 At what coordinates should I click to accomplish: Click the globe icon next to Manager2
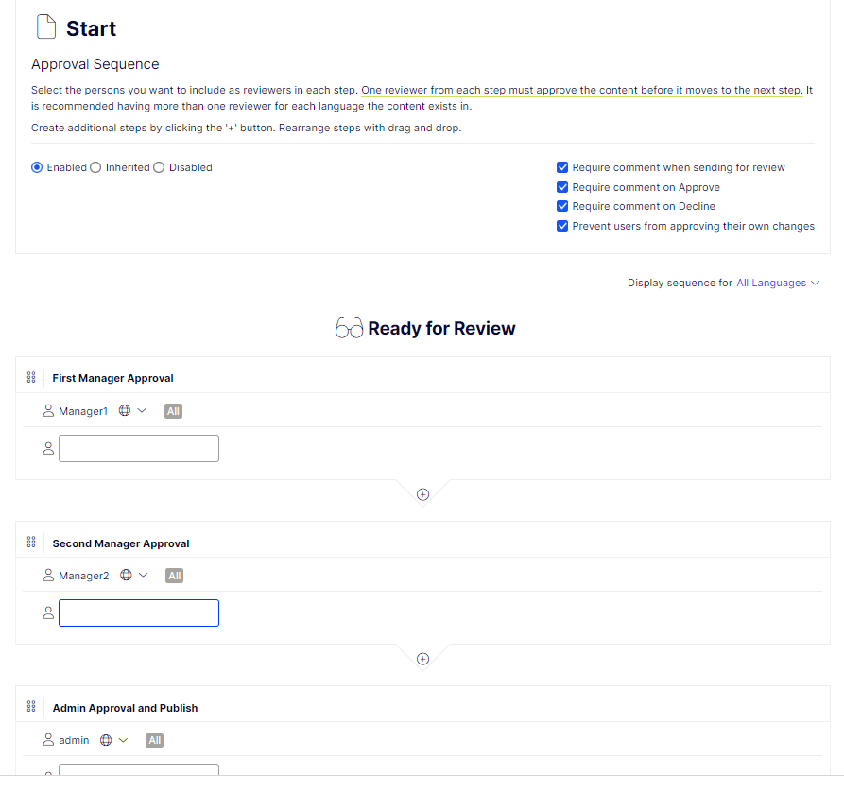tap(126, 576)
